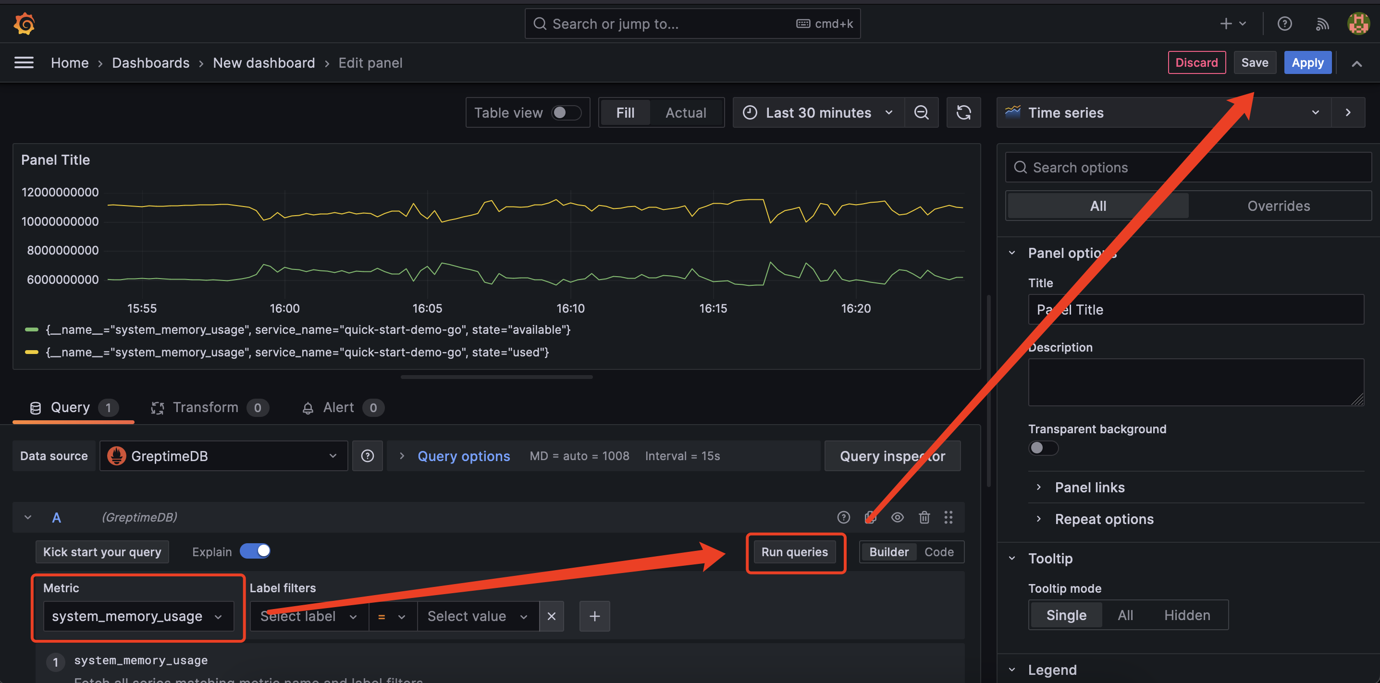Disable the Explain toggle
The image size is (1380, 683).
[255, 551]
